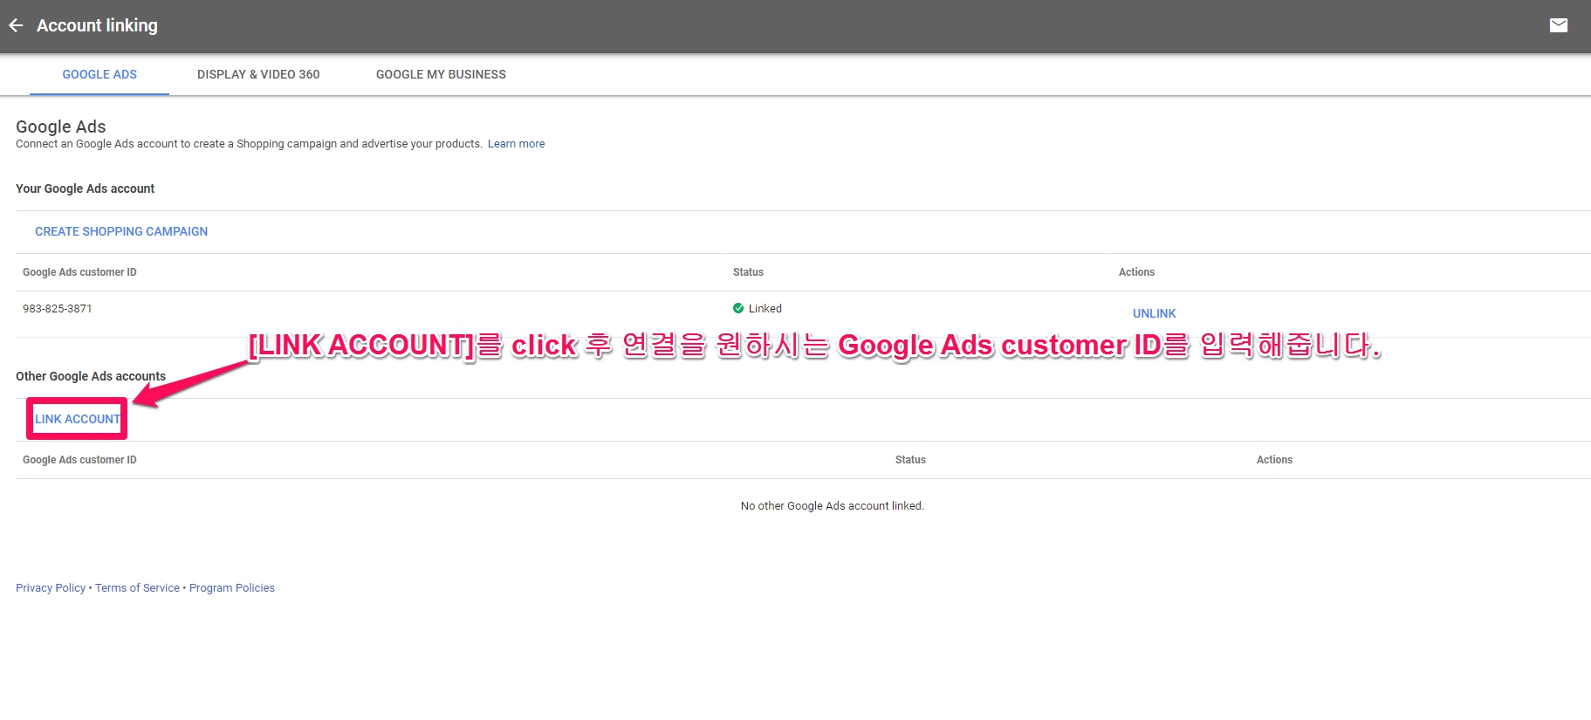Image resolution: width=1591 pixels, height=720 pixels.
Task: Click Status header in Other Google Ads accounts table
Action: pyautogui.click(x=910, y=460)
